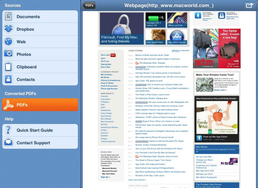
Task: Open FileVault, Find My Mac feature image
Action: 122,28
